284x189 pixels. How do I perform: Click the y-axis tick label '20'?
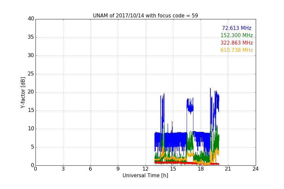tap(31, 92)
